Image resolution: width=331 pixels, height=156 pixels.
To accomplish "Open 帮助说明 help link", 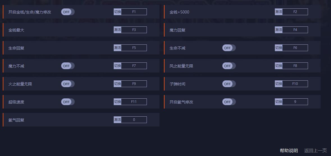I will [289, 151].
